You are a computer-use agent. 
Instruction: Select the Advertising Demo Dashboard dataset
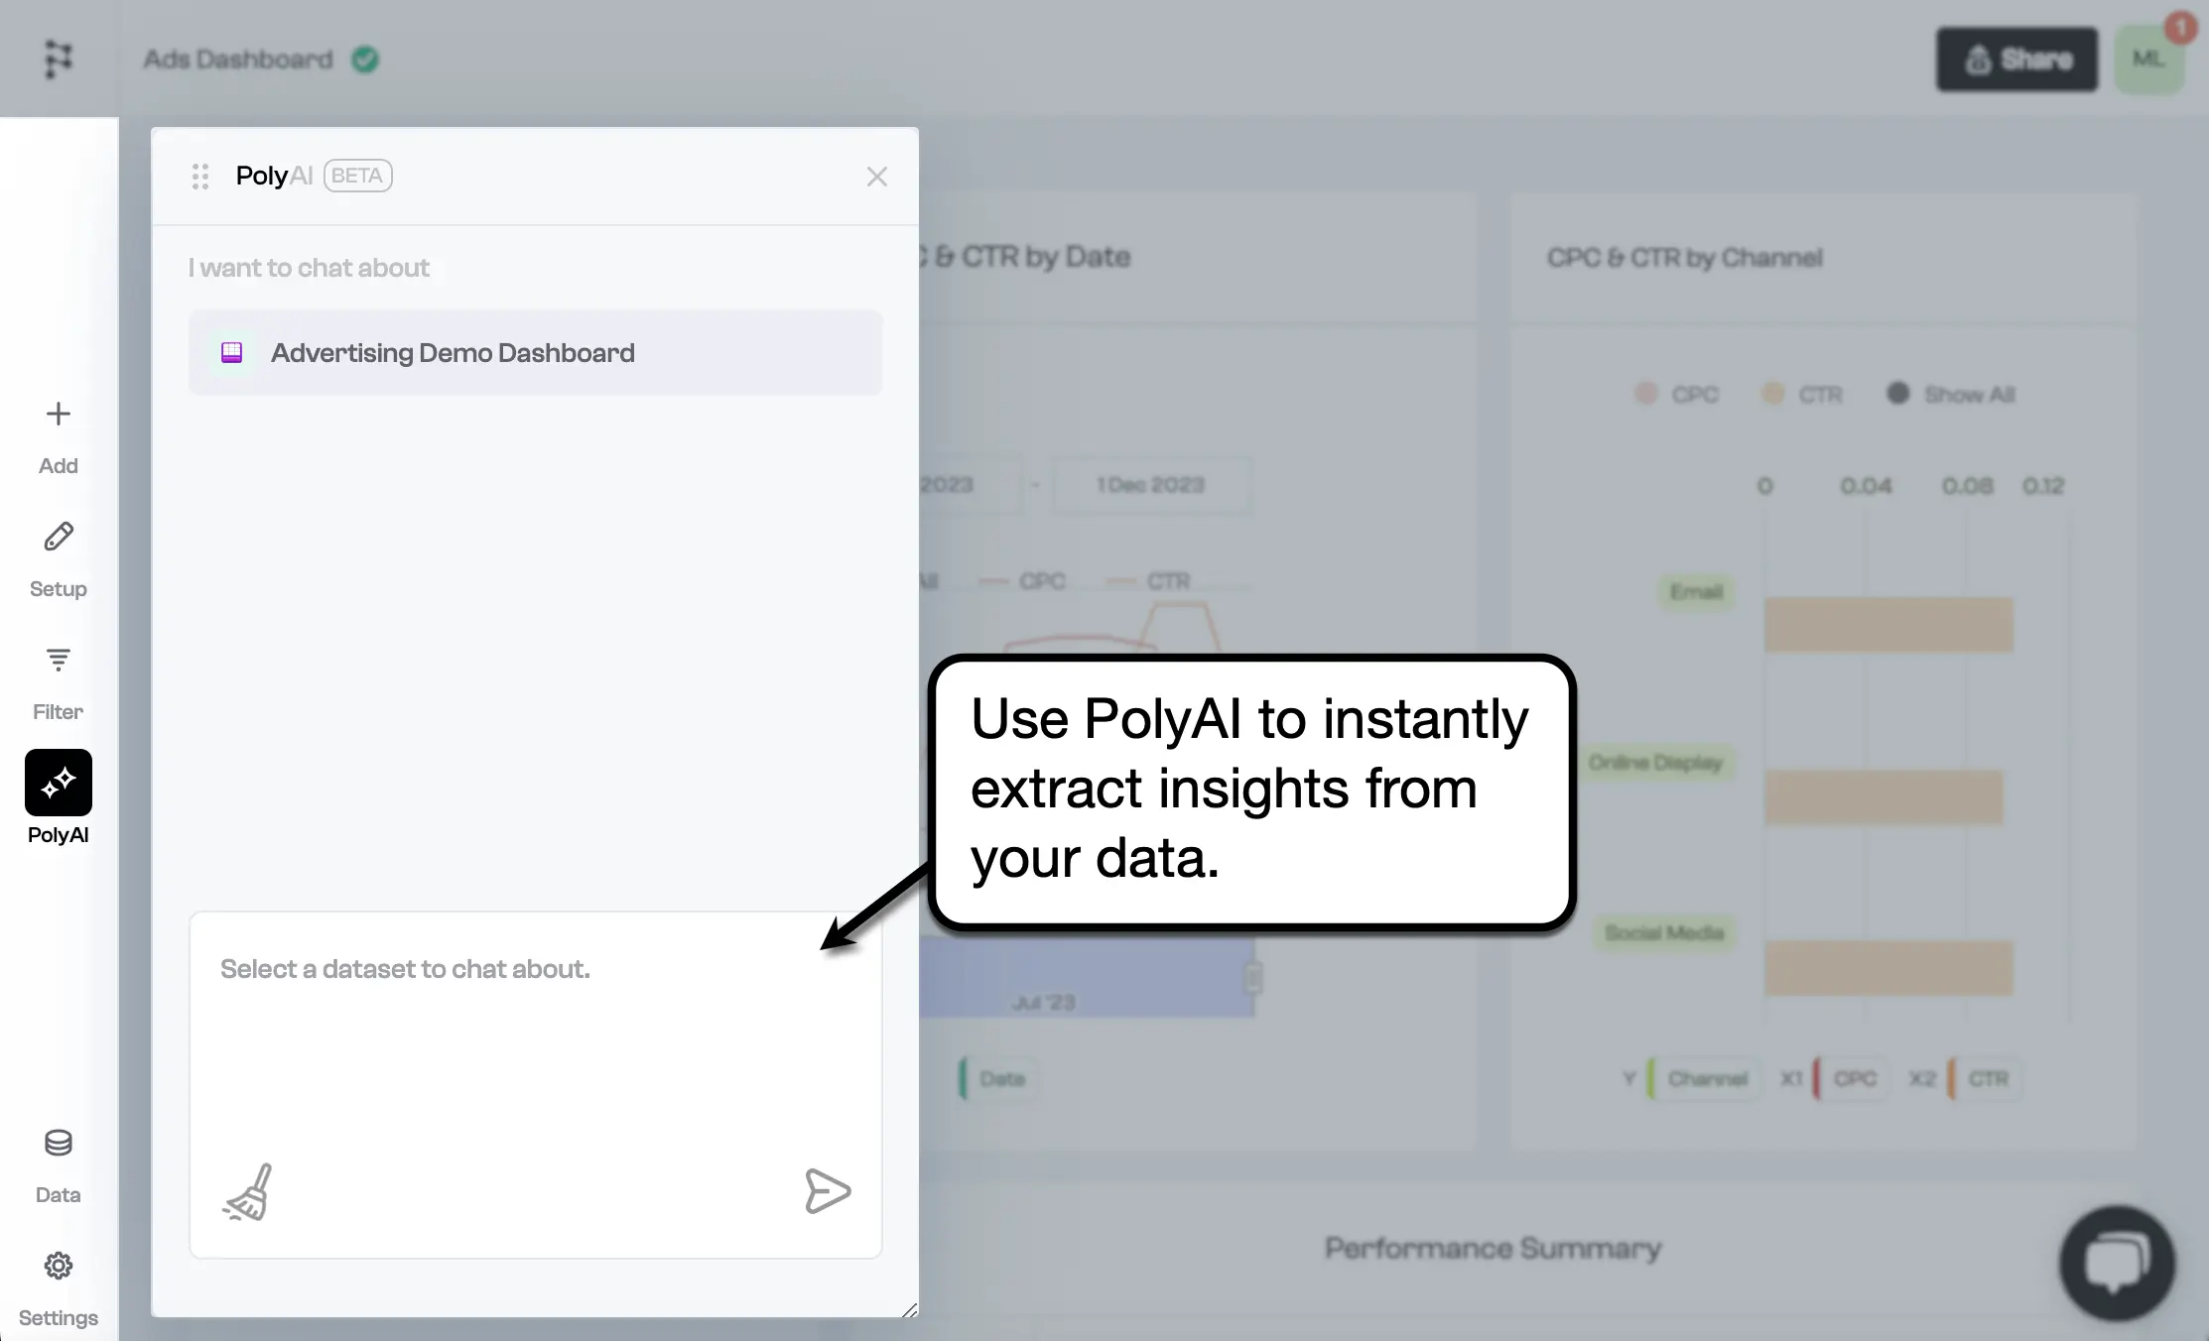tap(535, 352)
